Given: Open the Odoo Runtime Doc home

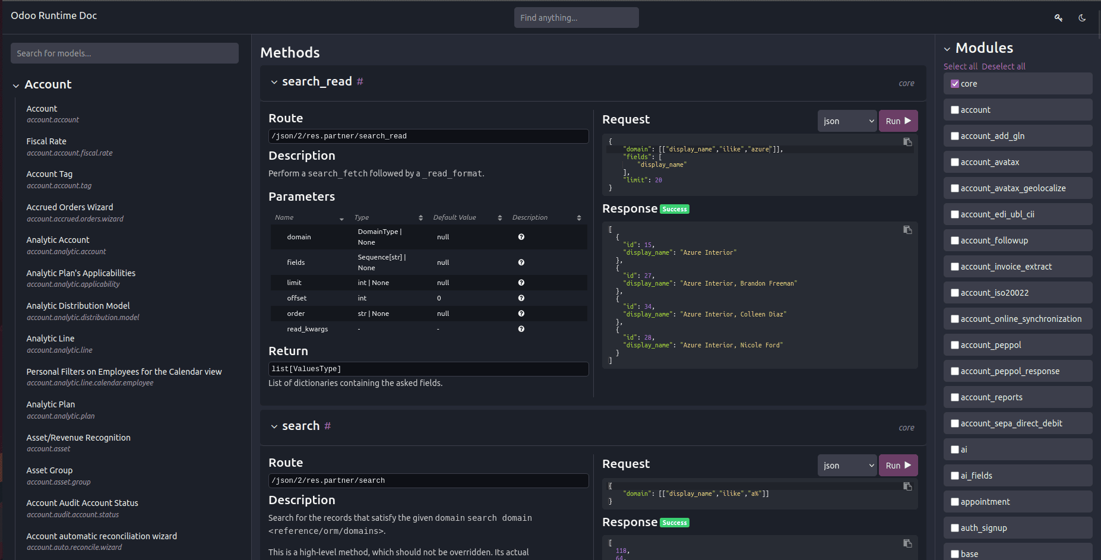Looking at the screenshot, I should click(53, 15).
